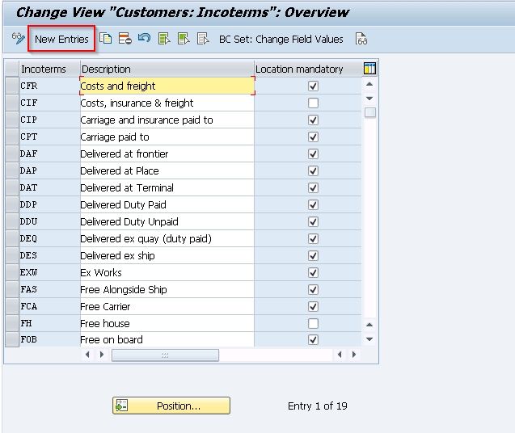Click the DES incoterm code cell
The height and width of the screenshot is (433, 515).
coord(49,255)
